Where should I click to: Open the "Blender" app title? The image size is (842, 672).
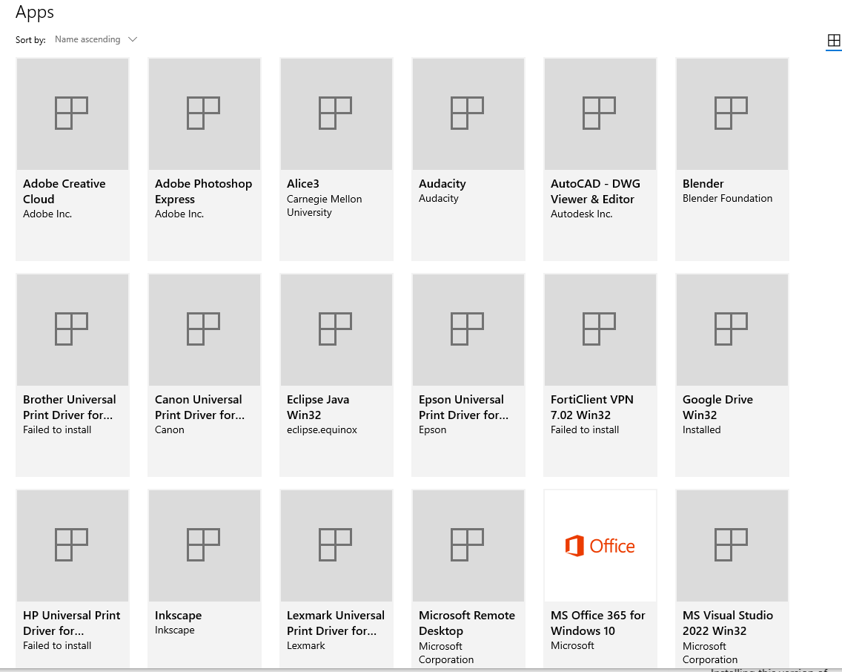coord(703,184)
